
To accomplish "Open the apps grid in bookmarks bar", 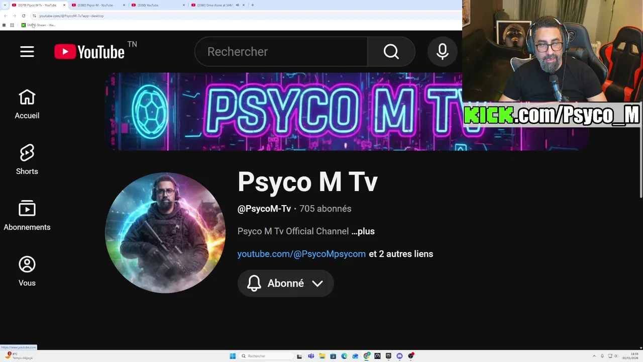I will coord(12,25).
